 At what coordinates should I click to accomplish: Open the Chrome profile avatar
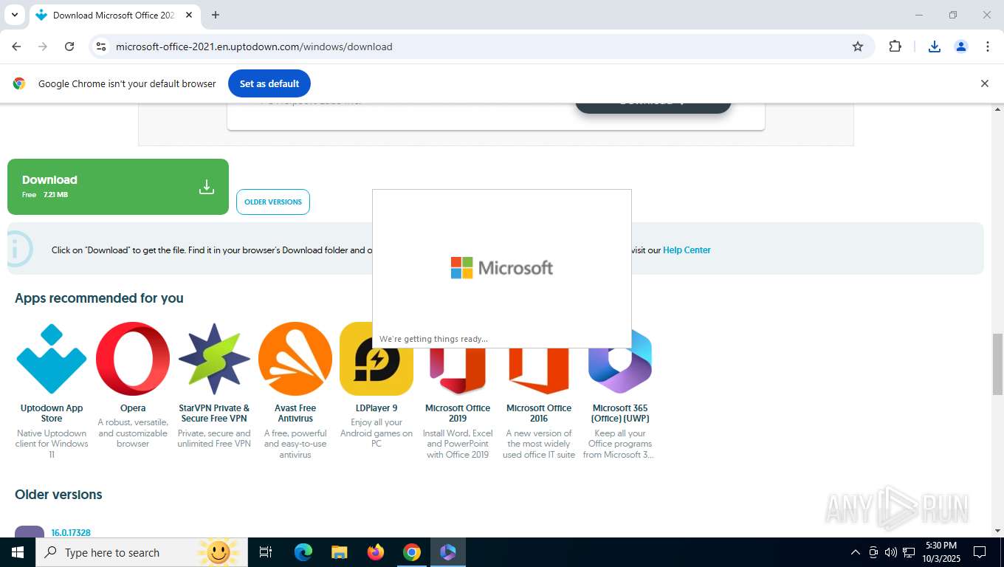[961, 47]
